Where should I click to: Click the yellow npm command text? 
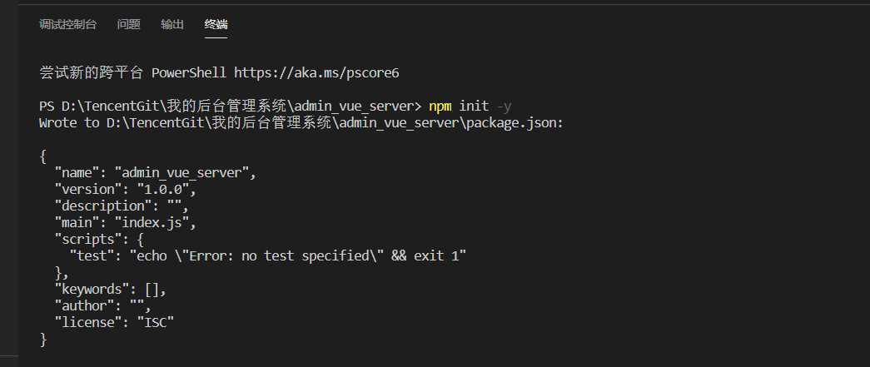click(440, 106)
